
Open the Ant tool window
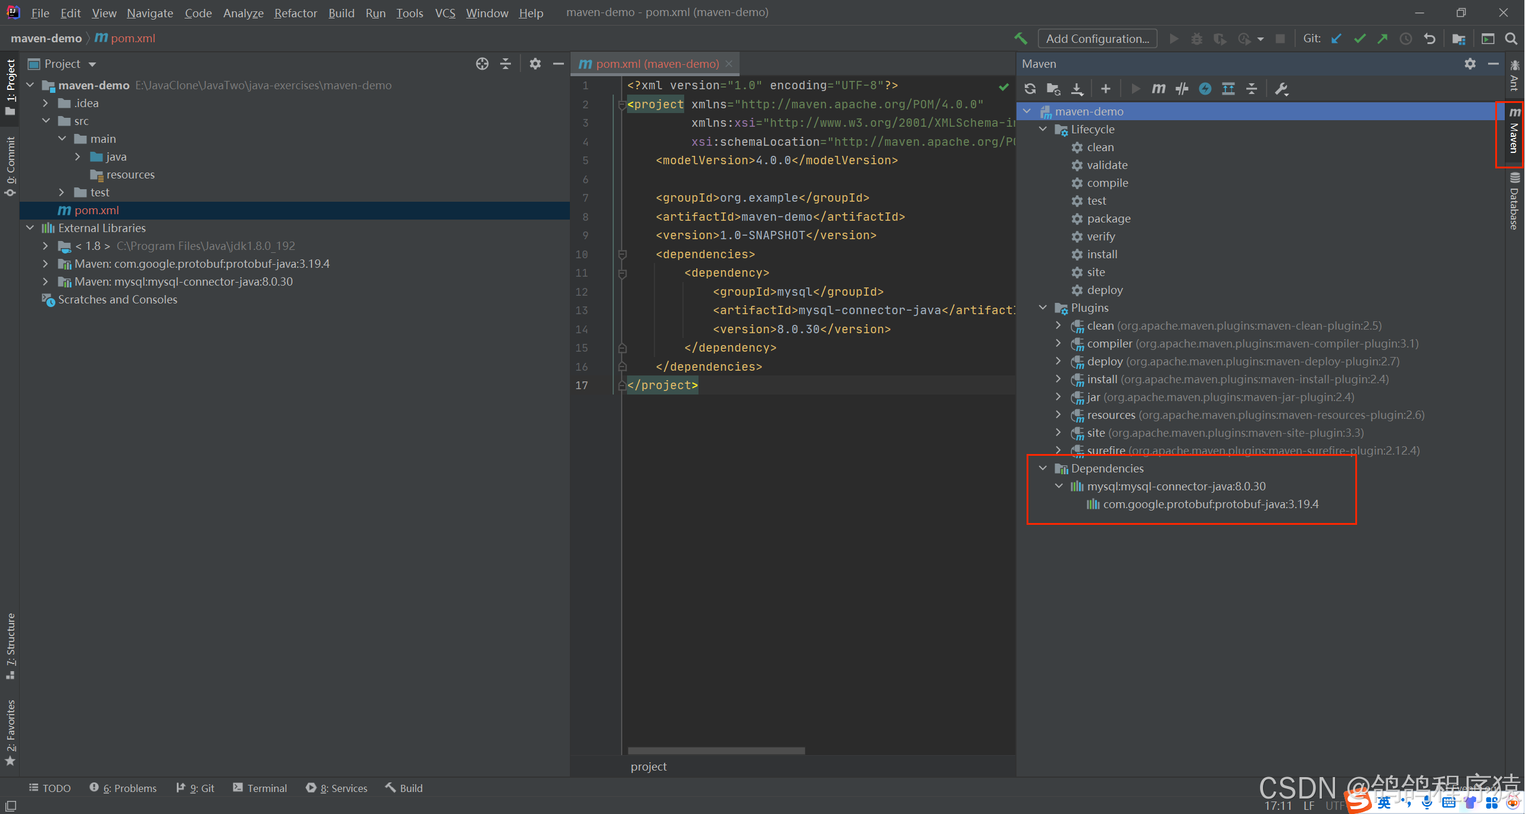pos(1515,74)
